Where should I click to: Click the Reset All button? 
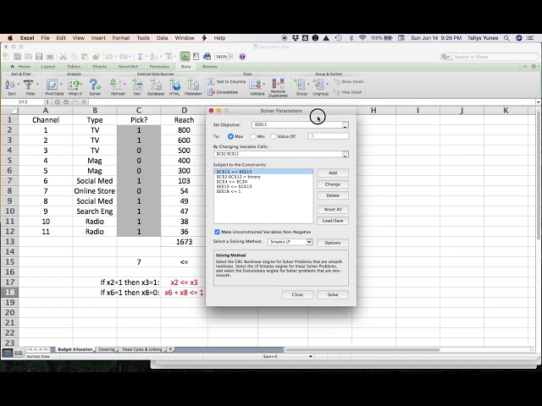point(333,210)
